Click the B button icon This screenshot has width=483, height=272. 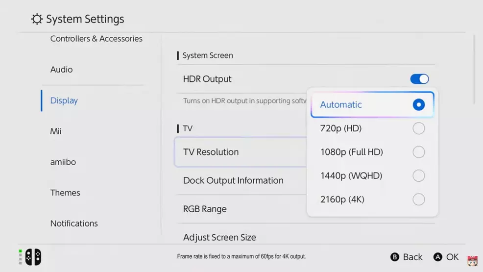point(395,257)
